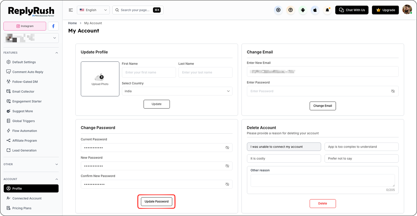Open the Profile menu item

[x=31, y=189]
